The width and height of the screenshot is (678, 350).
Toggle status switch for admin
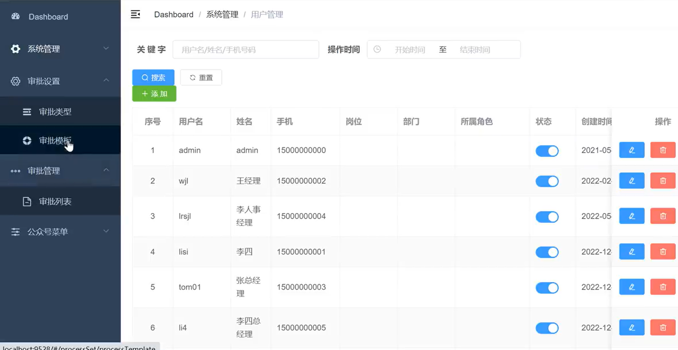[x=547, y=151]
